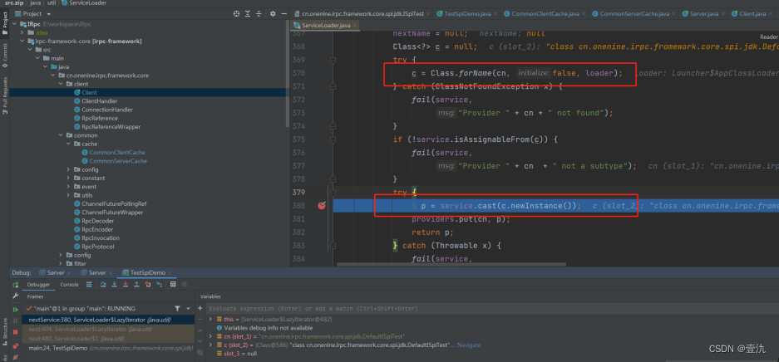
Task: Expand c (slot_2) variable
Action: (x=210, y=345)
